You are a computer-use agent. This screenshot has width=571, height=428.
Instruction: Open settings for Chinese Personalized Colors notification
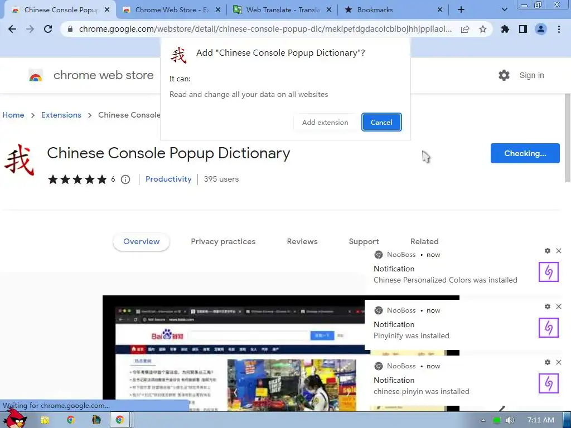pos(548,251)
